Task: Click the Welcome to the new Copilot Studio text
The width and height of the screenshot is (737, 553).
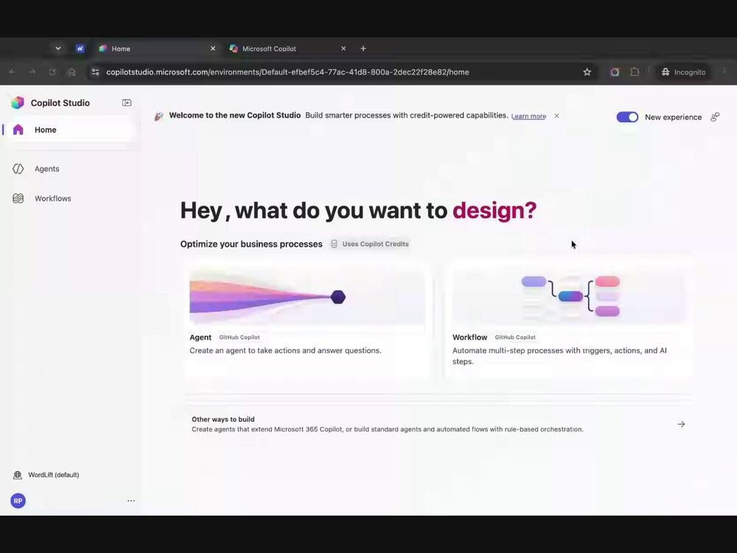Action: tap(234, 115)
